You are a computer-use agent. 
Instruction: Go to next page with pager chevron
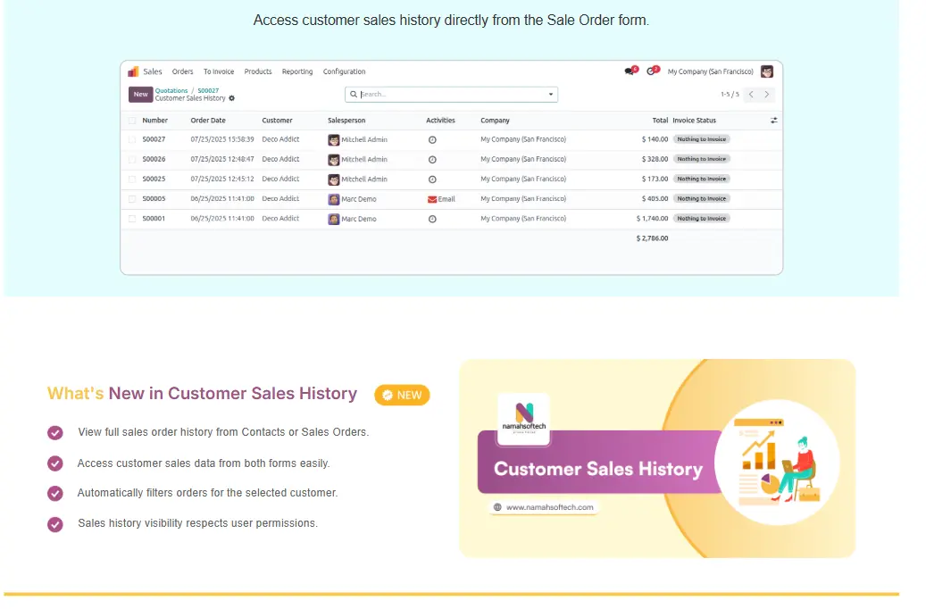click(x=766, y=94)
